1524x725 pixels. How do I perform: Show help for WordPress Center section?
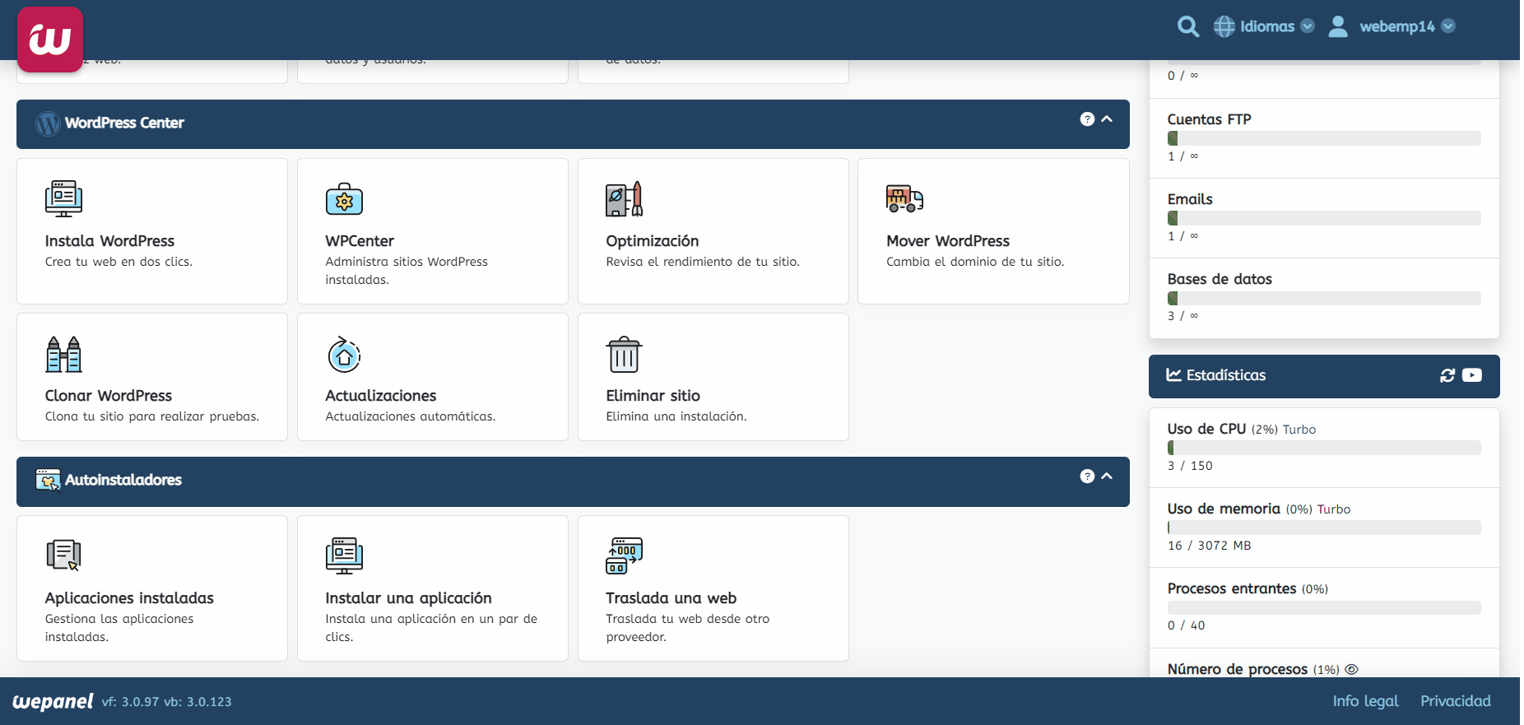[1087, 119]
